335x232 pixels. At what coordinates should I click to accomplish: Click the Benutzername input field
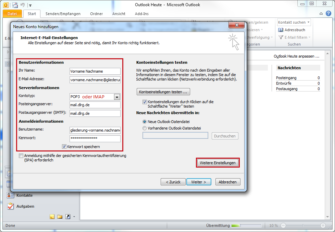click(95, 130)
